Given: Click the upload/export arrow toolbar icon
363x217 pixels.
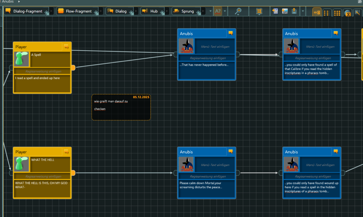Looking at the screenshot, I should 294,11.
